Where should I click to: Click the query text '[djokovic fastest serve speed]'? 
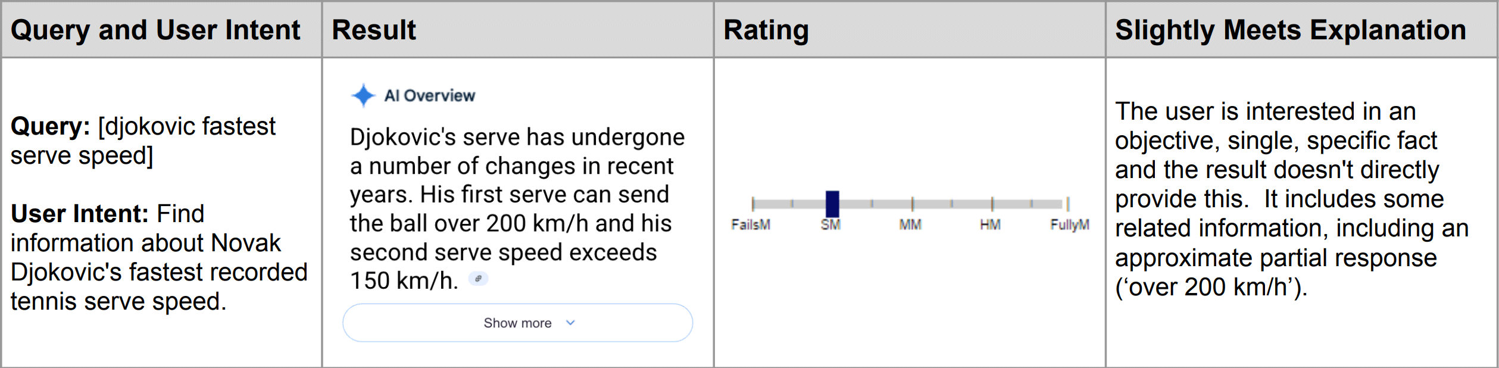[186, 127]
